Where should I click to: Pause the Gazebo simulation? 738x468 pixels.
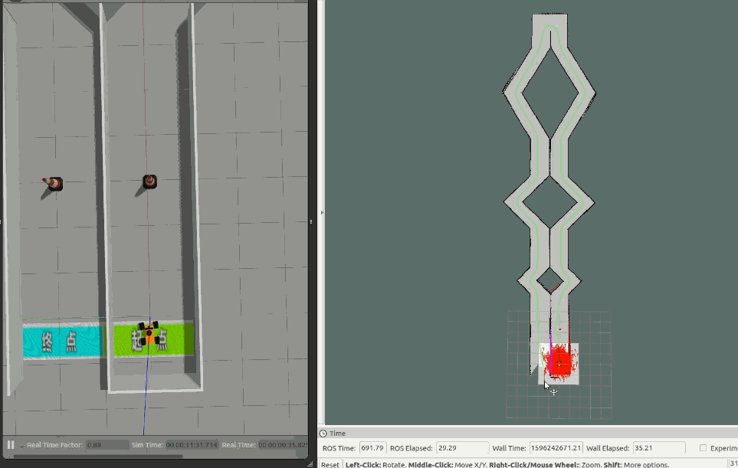[x=11, y=444]
